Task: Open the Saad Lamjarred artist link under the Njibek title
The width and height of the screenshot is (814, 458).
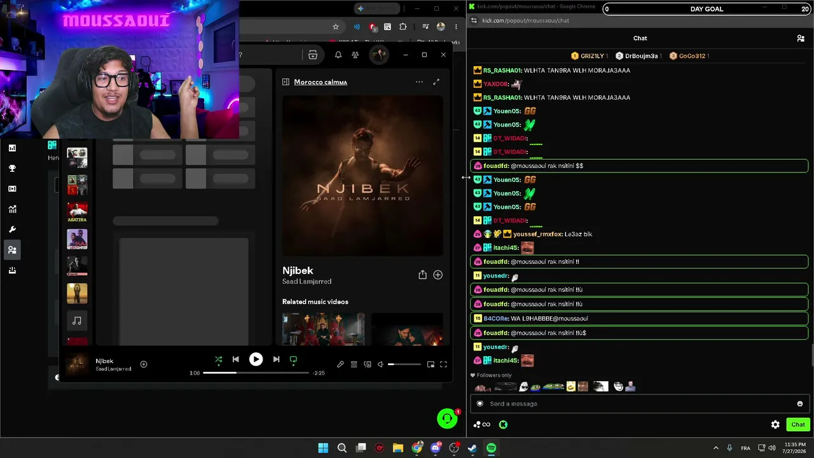Action: pos(307,281)
